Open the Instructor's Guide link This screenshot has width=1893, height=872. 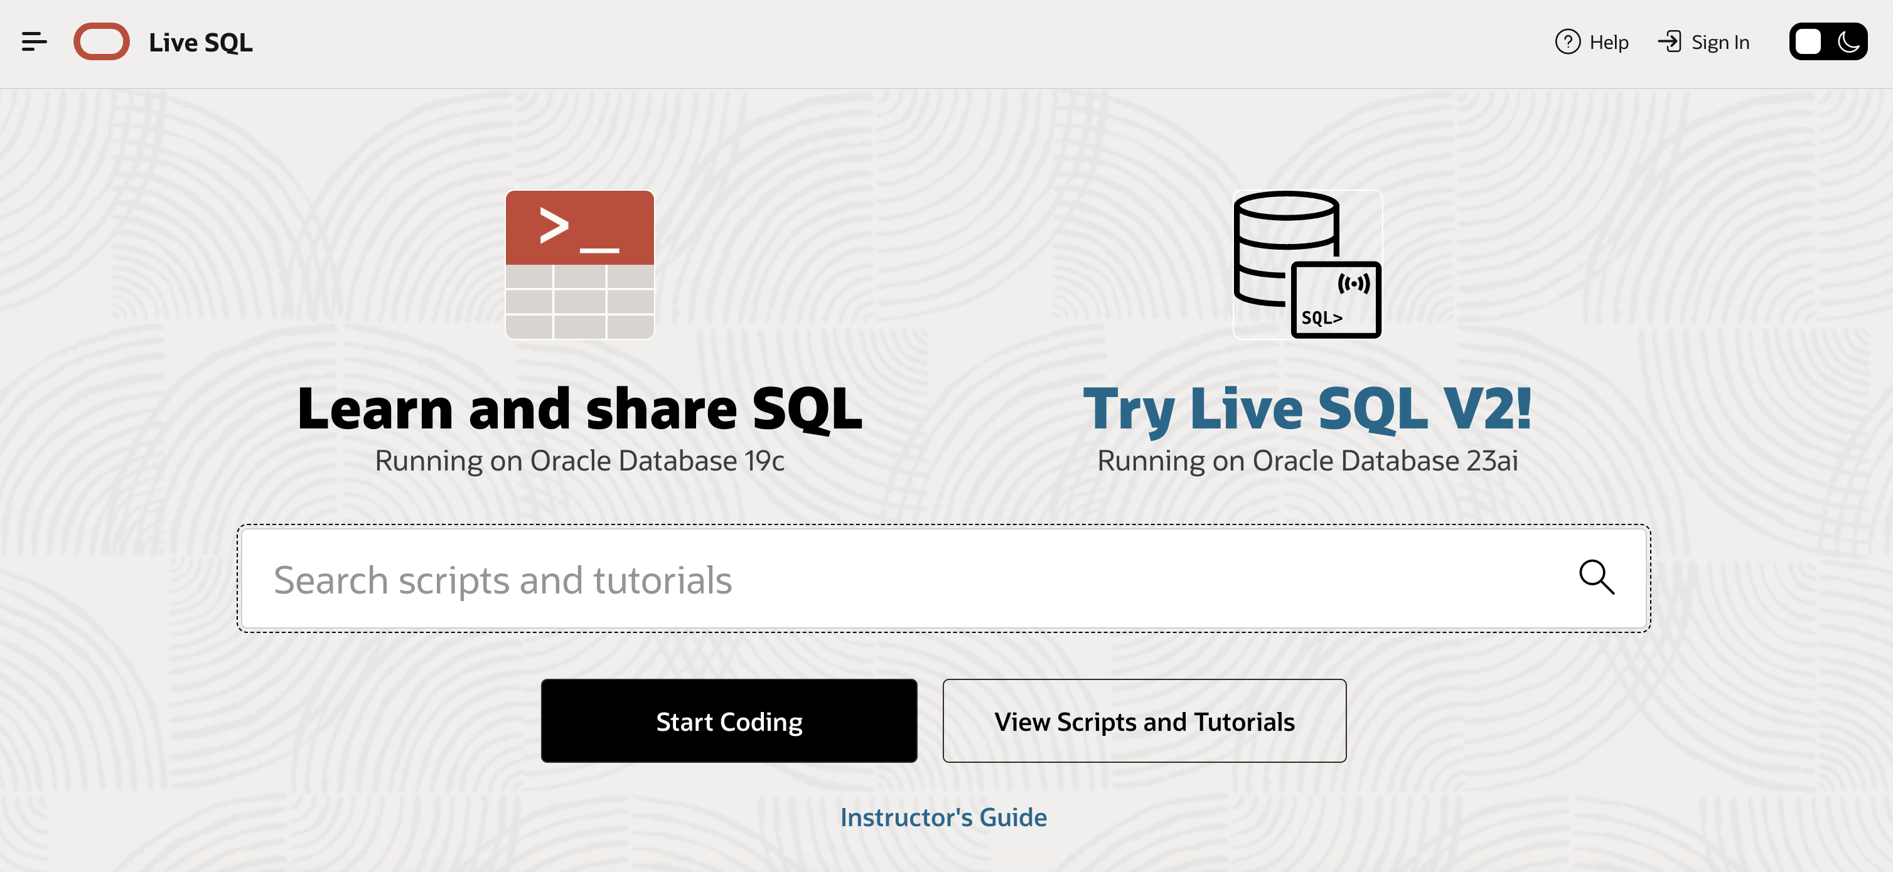tap(944, 817)
